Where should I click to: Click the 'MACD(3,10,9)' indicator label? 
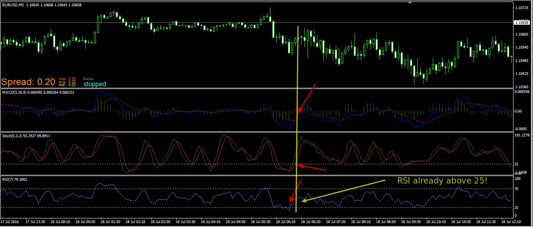click(14, 92)
